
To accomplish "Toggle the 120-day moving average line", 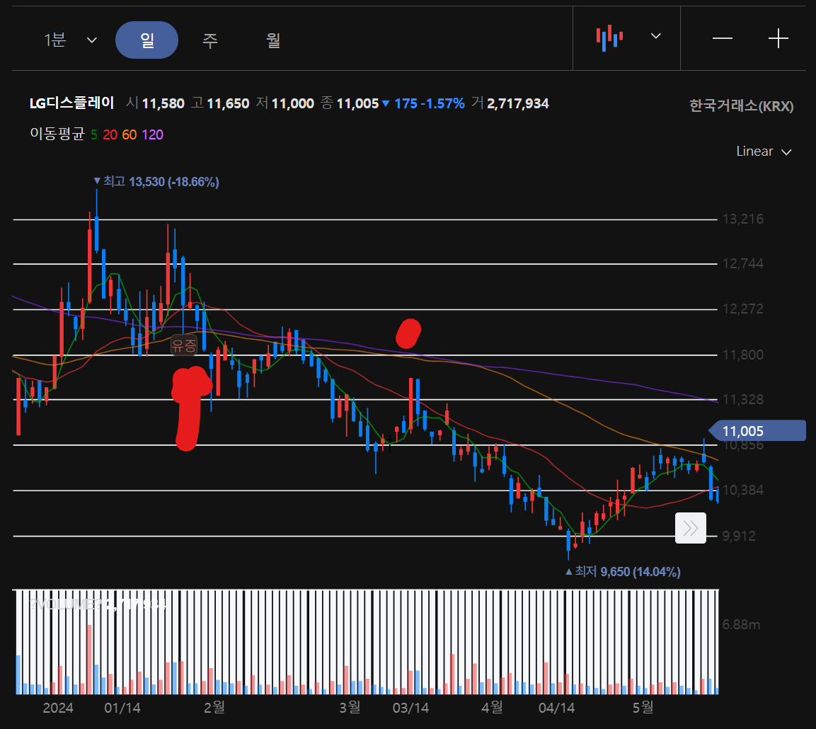I will [152, 134].
